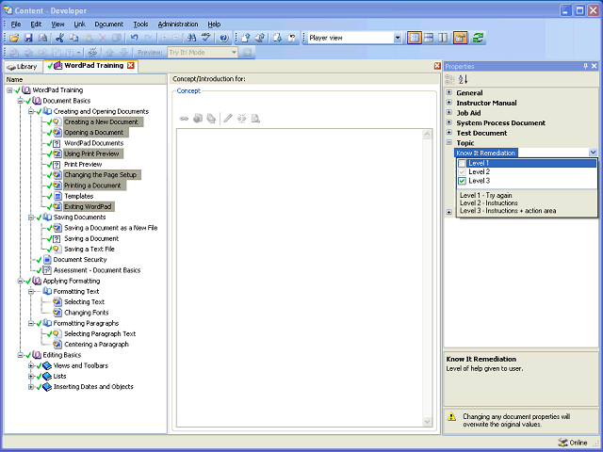Viewport: 603px width, 452px height.
Task: Click the Help question mark icon
Action: point(224,38)
